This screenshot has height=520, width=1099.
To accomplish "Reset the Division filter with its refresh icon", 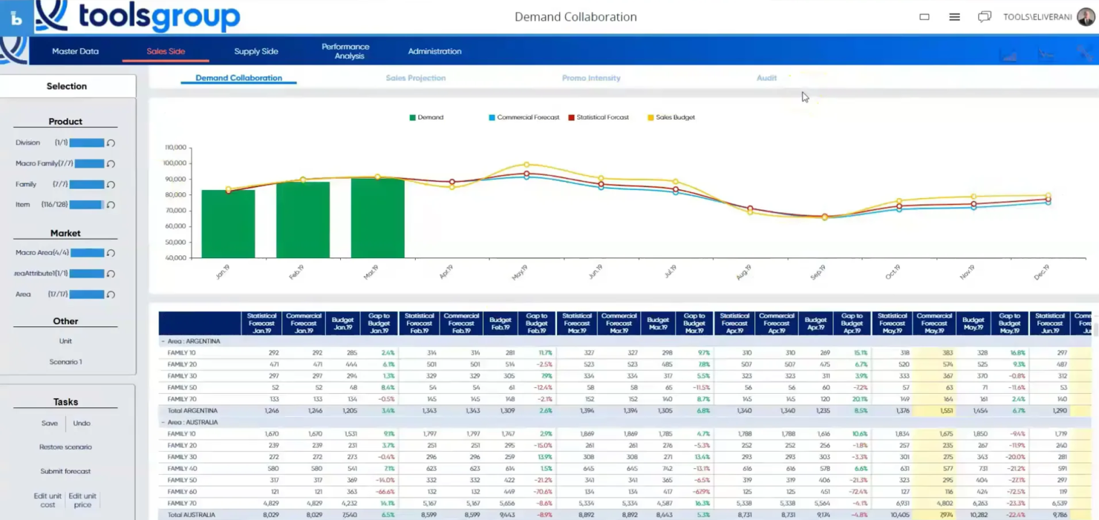I will coord(111,143).
